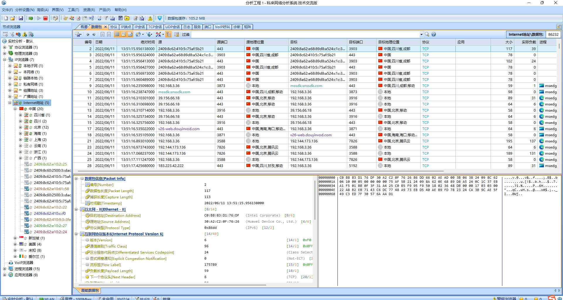The image size is (563, 300).
Task: Switch to the 协议 tab
Action: 113,27
